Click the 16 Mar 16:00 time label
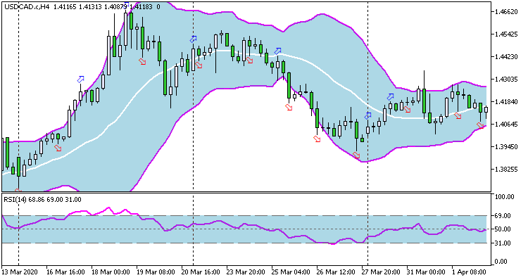Image resolution: width=528 pixels, height=280 pixels. click(x=65, y=272)
